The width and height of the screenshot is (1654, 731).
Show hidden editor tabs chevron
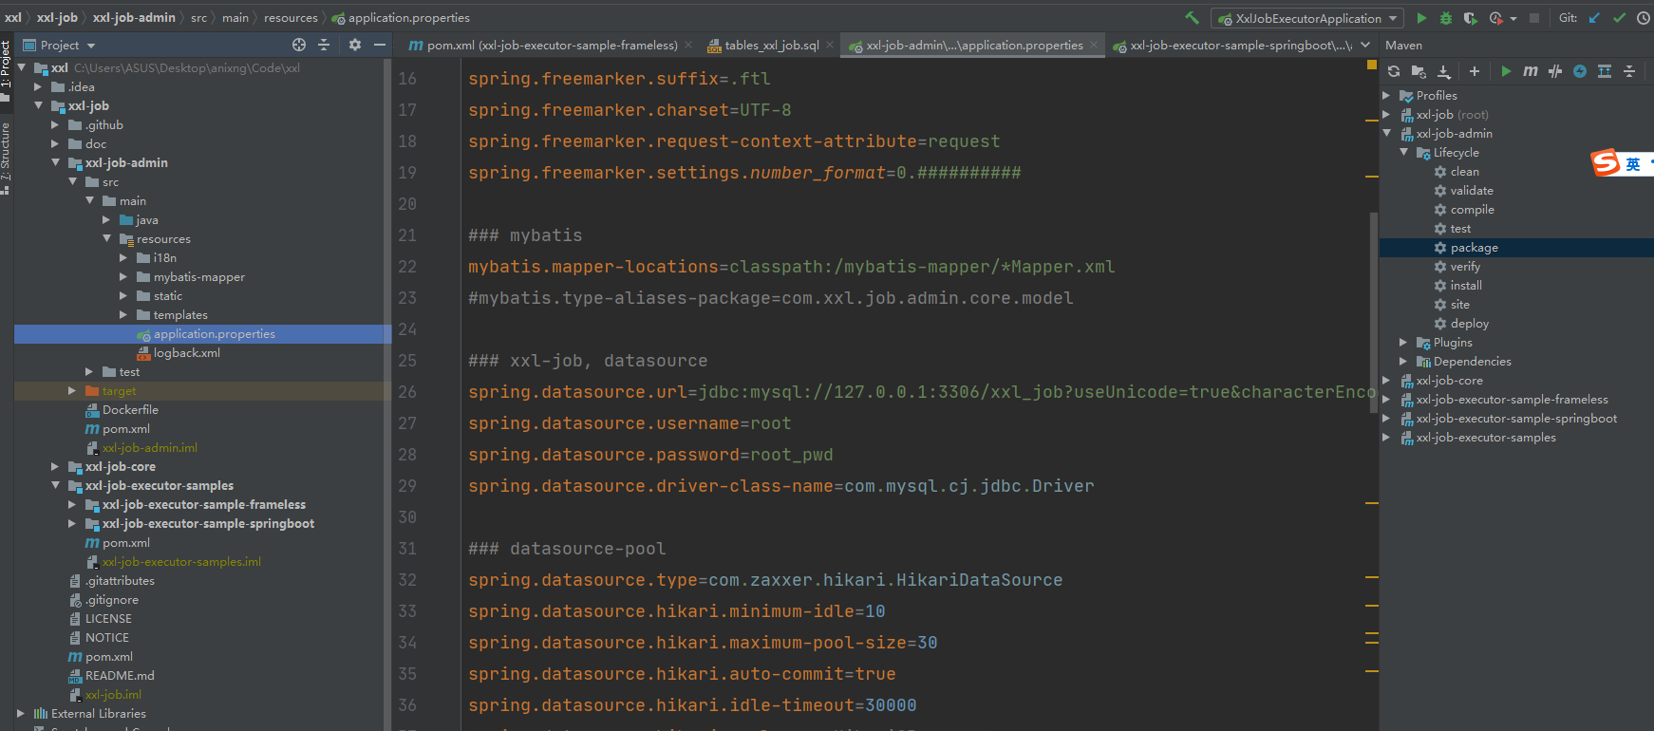(1365, 45)
